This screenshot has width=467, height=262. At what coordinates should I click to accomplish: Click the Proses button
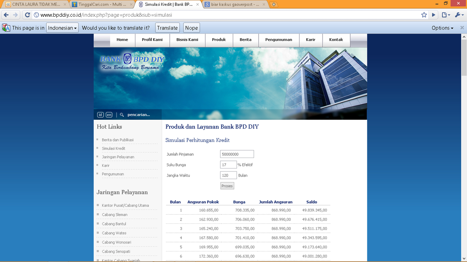[x=227, y=186]
